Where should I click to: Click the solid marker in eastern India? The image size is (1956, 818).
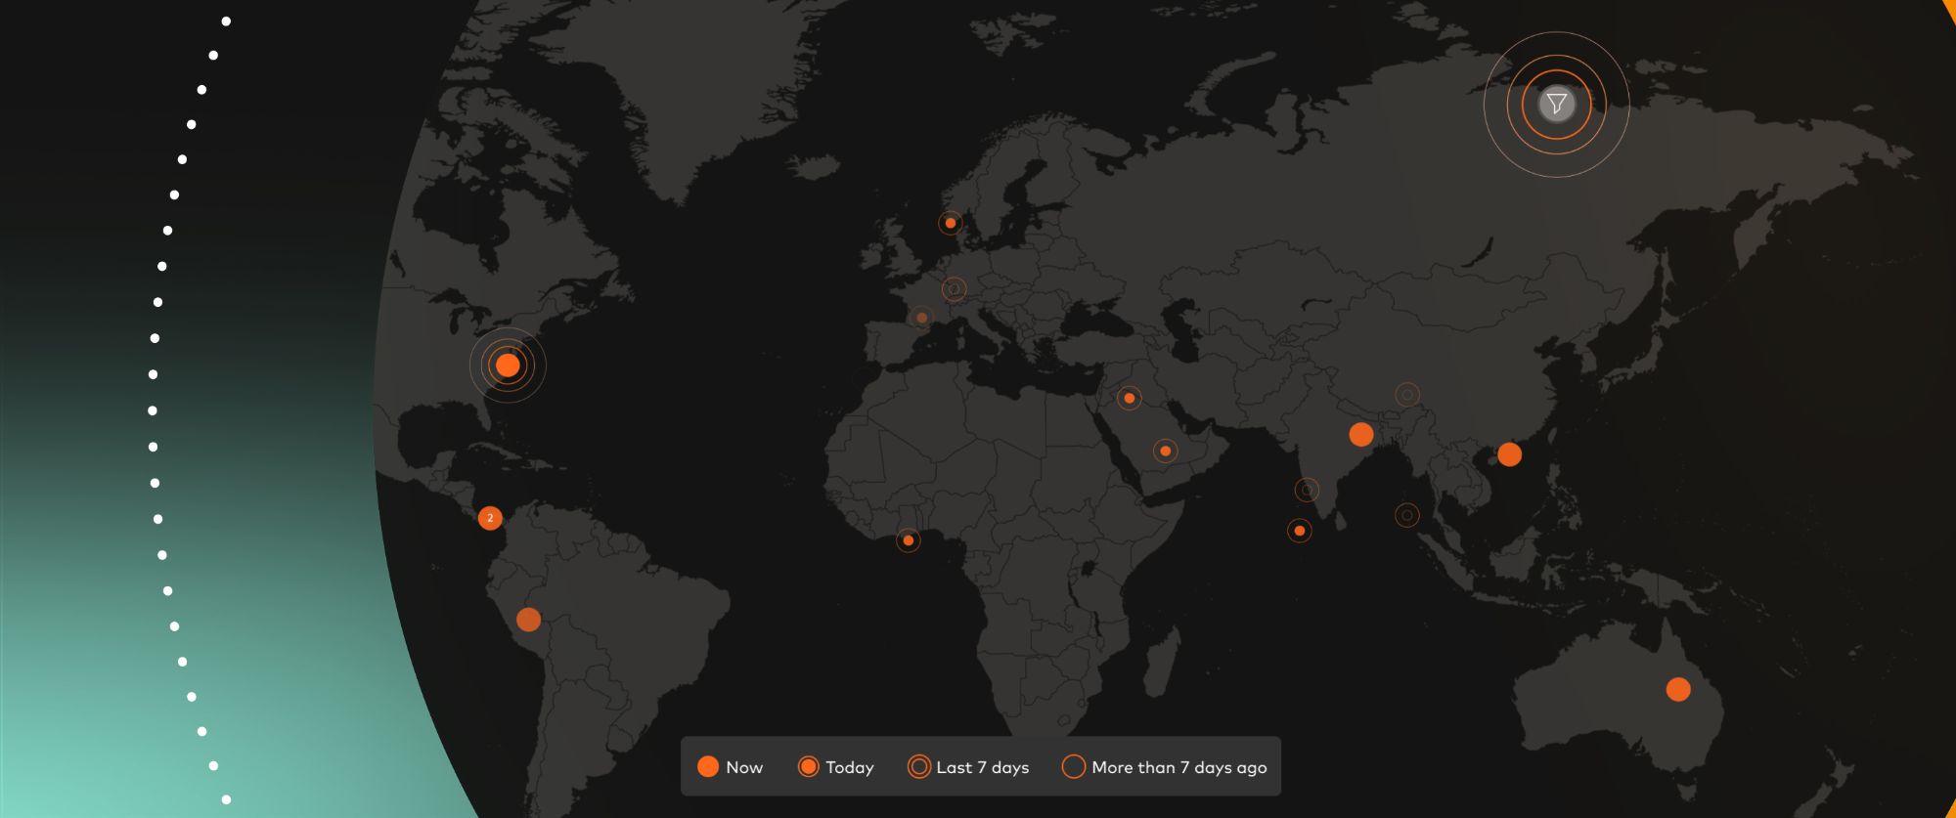[1361, 435]
